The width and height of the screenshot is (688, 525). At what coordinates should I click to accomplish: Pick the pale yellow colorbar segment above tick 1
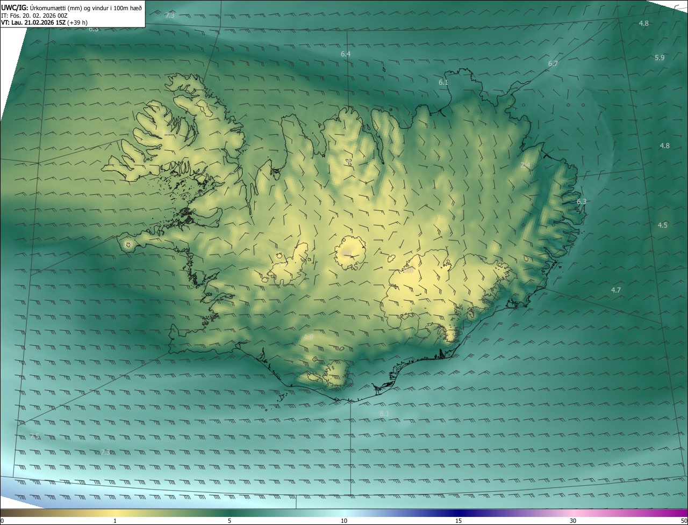pos(115,513)
